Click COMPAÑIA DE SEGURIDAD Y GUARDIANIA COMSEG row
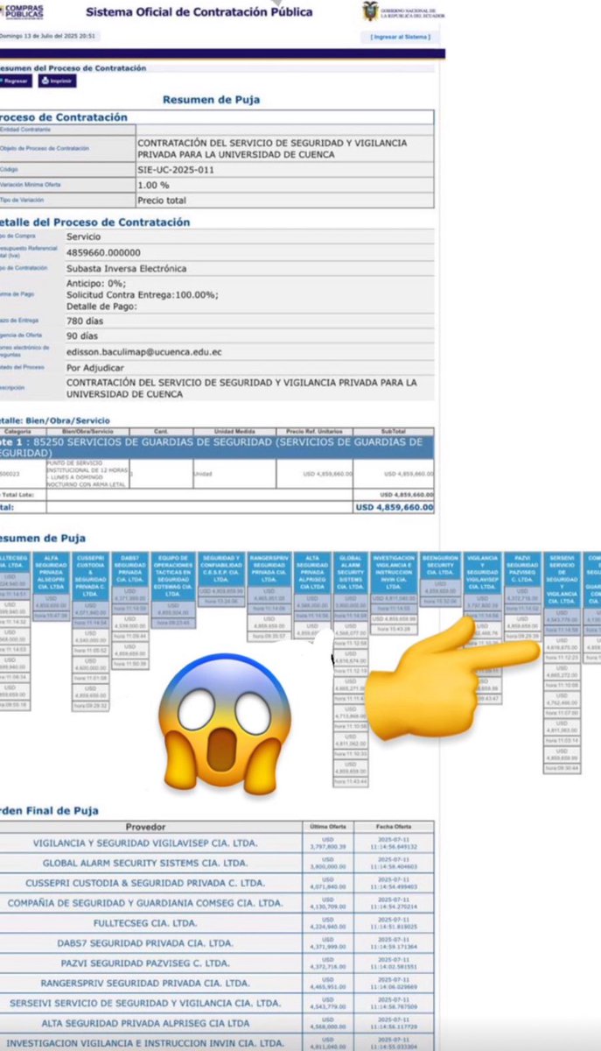The image size is (601, 1051). point(216,903)
